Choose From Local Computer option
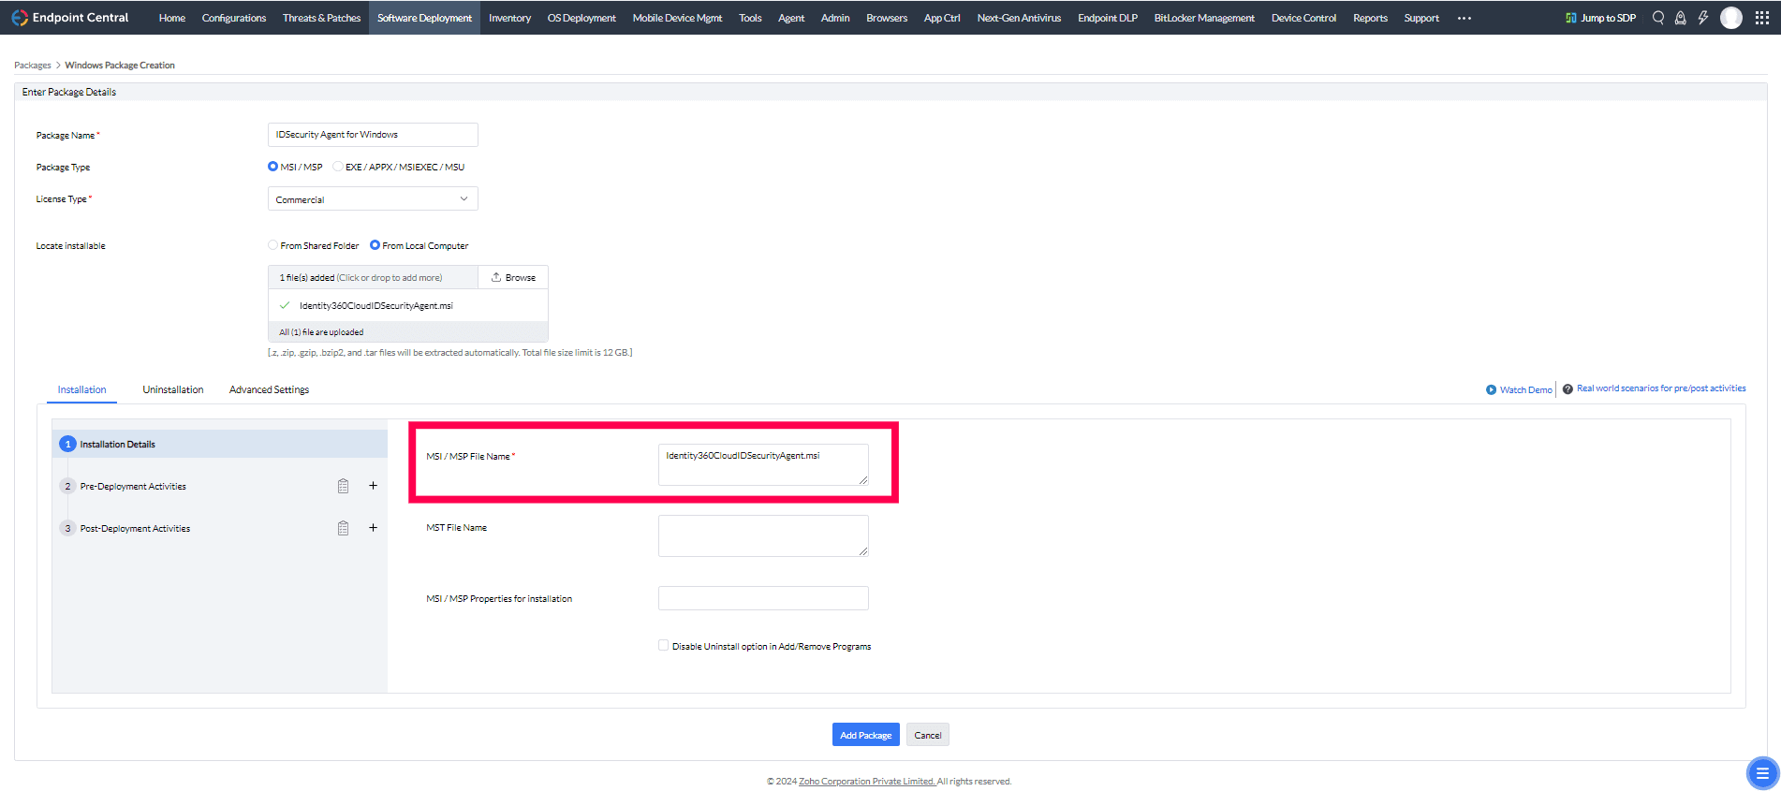This screenshot has width=1781, height=791. (x=375, y=245)
